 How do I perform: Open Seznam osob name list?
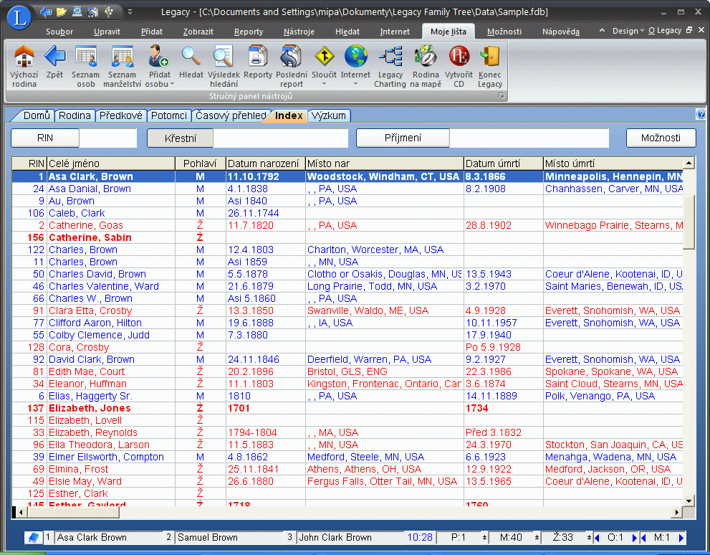(x=85, y=66)
